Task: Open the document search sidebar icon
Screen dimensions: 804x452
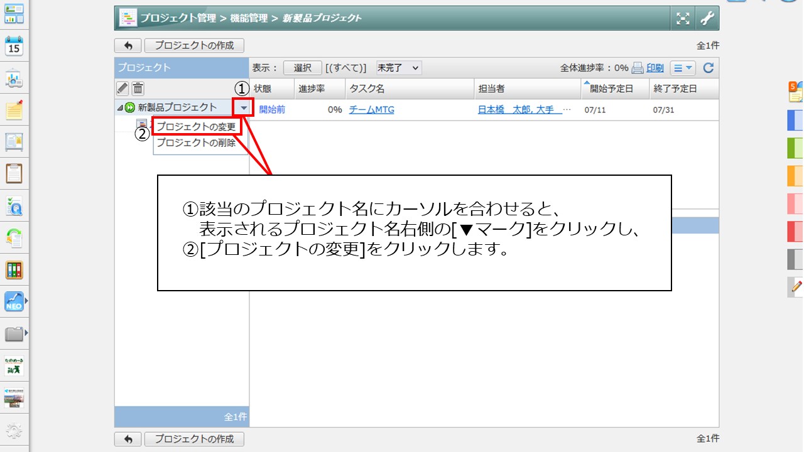Action: pyautogui.click(x=14, y=206)
